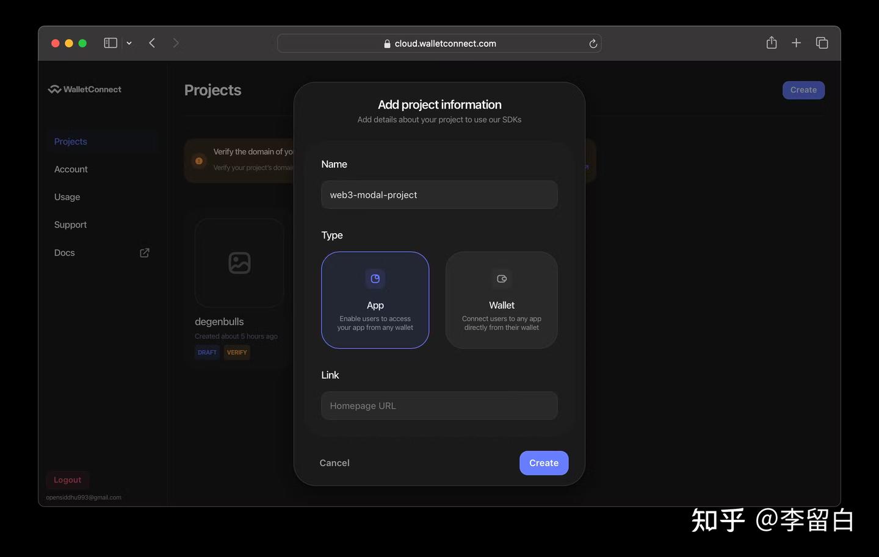Image resolution: width=879 pixels, height=557 pixels.
Task: Open a new tab with the plus icon
Action: pyautogui.click(x=796, y=43)
